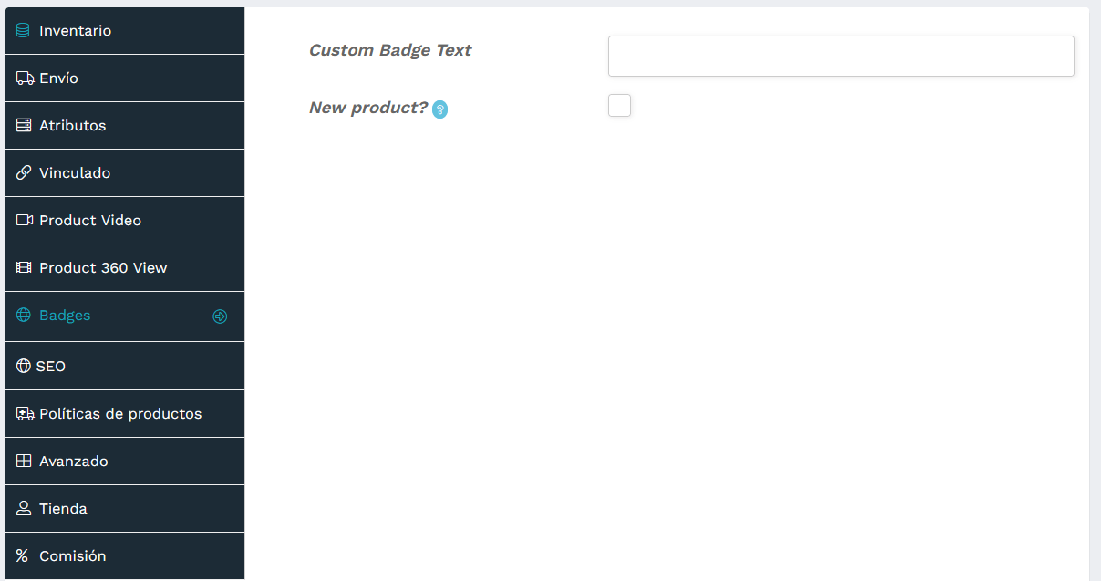Click inside the Custom Badge Text field
Viewport: 1106px width, 581px height.
point(841,56)
